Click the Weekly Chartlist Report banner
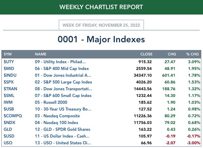Viewport: 203px width, 148px height. coord(101,7)
